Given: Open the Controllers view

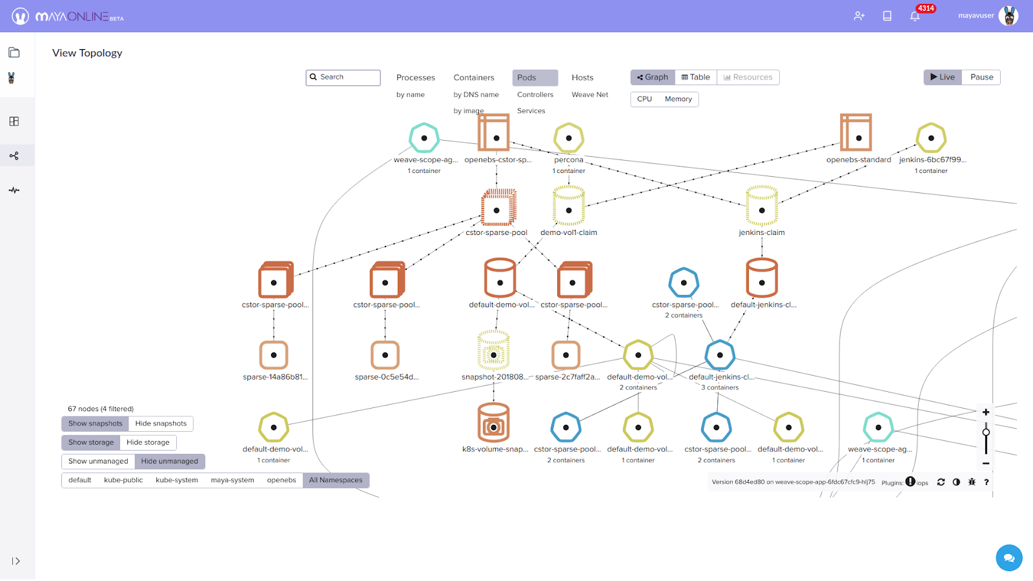Looking at the screenshot, I should 535,95.
